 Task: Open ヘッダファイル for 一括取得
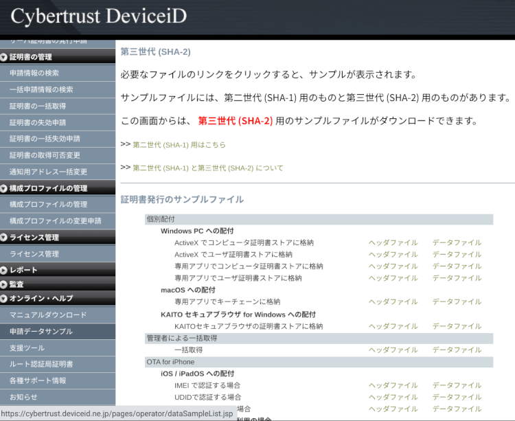(x=393, y=350)
